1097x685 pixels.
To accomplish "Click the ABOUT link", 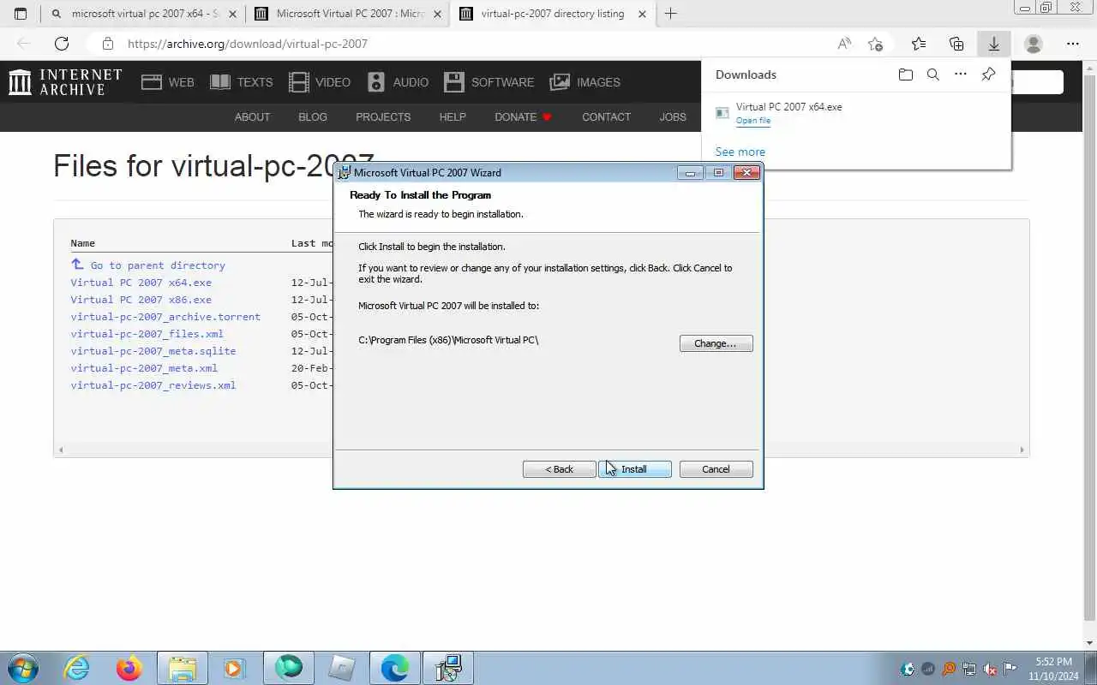I will tap(252, 117).
